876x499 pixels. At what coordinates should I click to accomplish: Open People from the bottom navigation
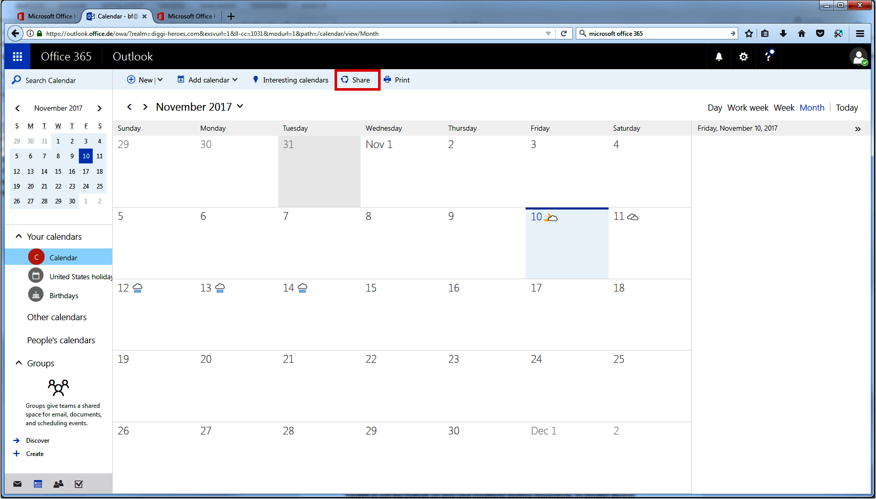coord(58,484)
